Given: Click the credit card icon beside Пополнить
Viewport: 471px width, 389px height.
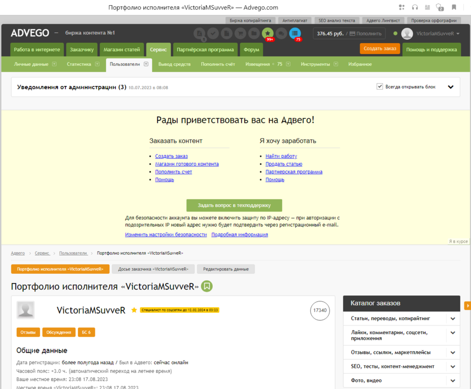Looking at the screenshot, I should coord(352,34).
